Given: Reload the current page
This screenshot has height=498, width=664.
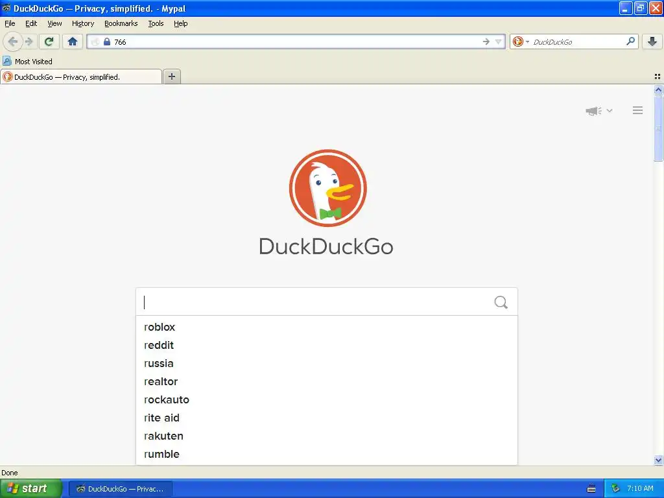Looking at the screenshot, I should pyautogui.click(x=49, y=41).
